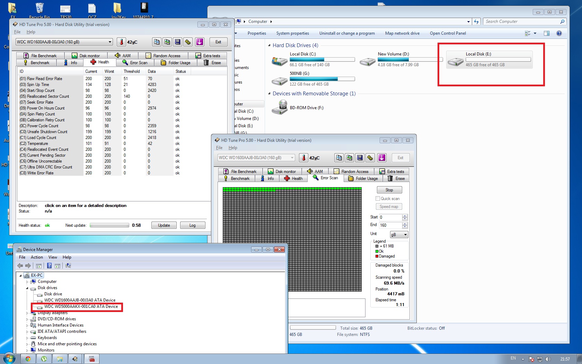This screenshot has height=364, width=582.
Task: Select WDC WD1600AAJB-00J3A0 ATA Device in Device Manager
Action: 80,300
